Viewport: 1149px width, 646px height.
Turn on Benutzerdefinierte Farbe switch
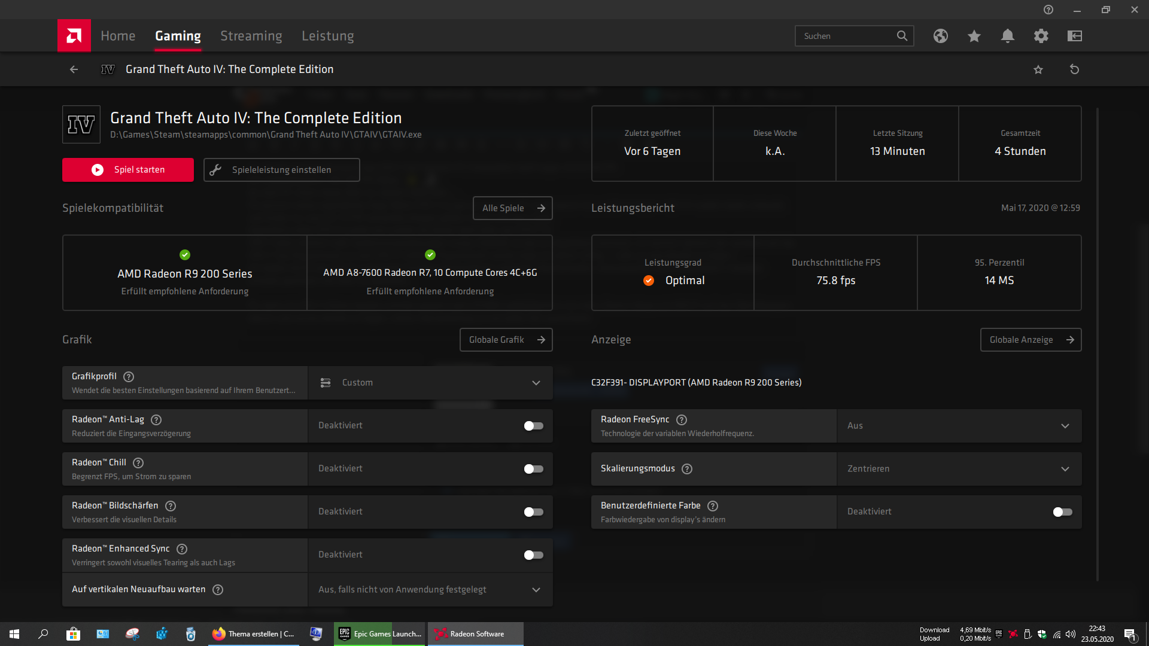click(1062, 512)
